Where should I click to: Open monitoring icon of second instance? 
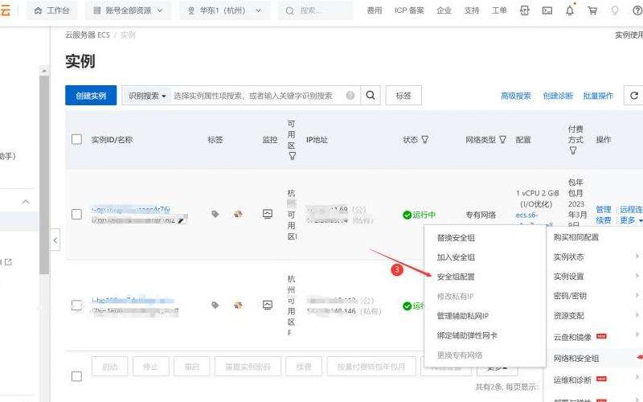point(268,305)
